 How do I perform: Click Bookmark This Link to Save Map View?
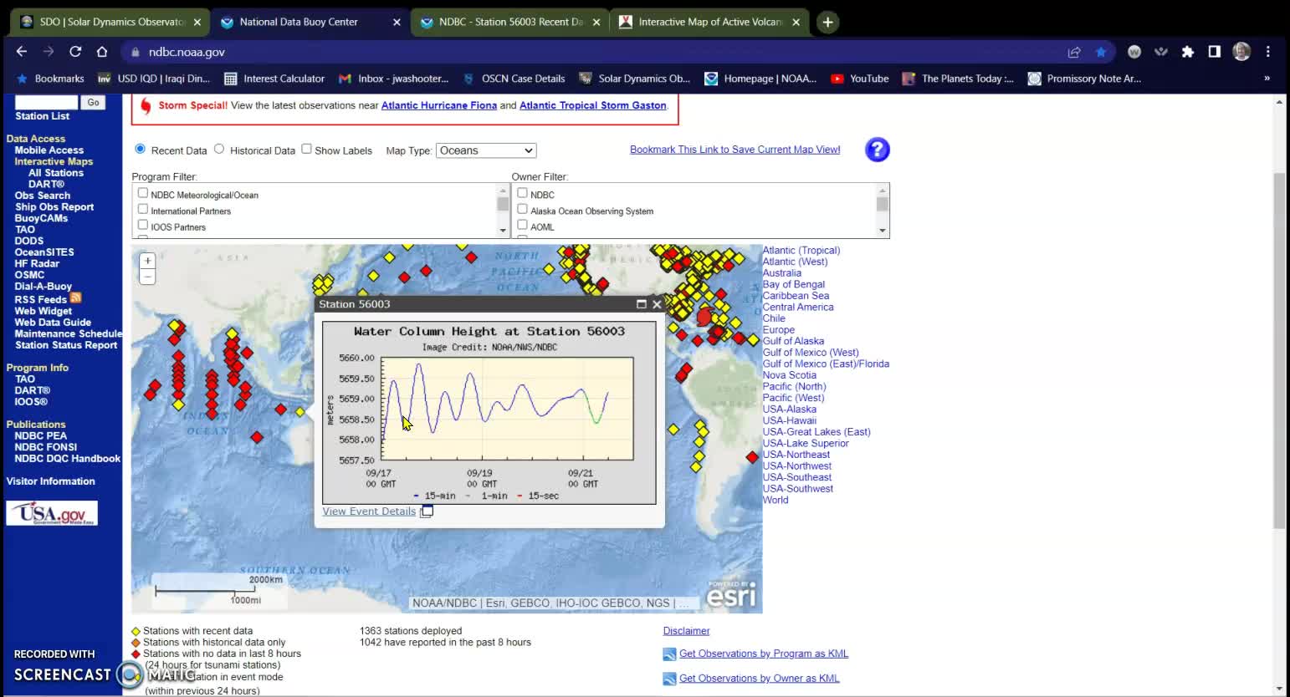coord(735,150)
